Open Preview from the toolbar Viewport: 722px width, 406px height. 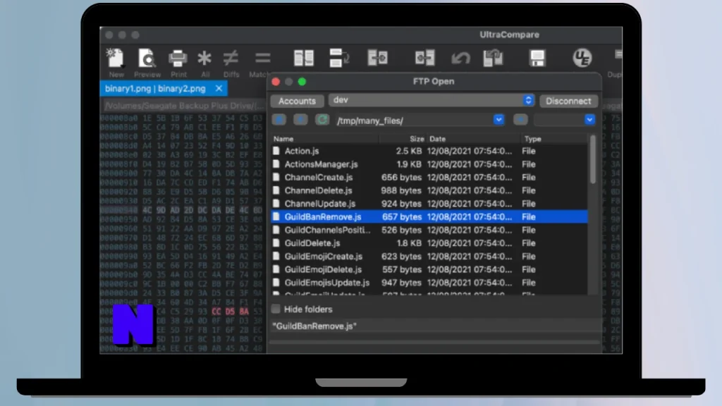(x=147, y=58)
